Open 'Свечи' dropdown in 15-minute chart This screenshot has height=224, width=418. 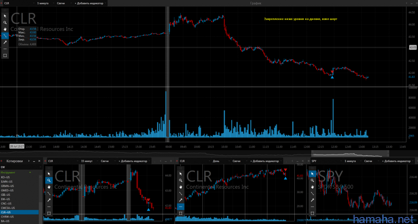107,161
